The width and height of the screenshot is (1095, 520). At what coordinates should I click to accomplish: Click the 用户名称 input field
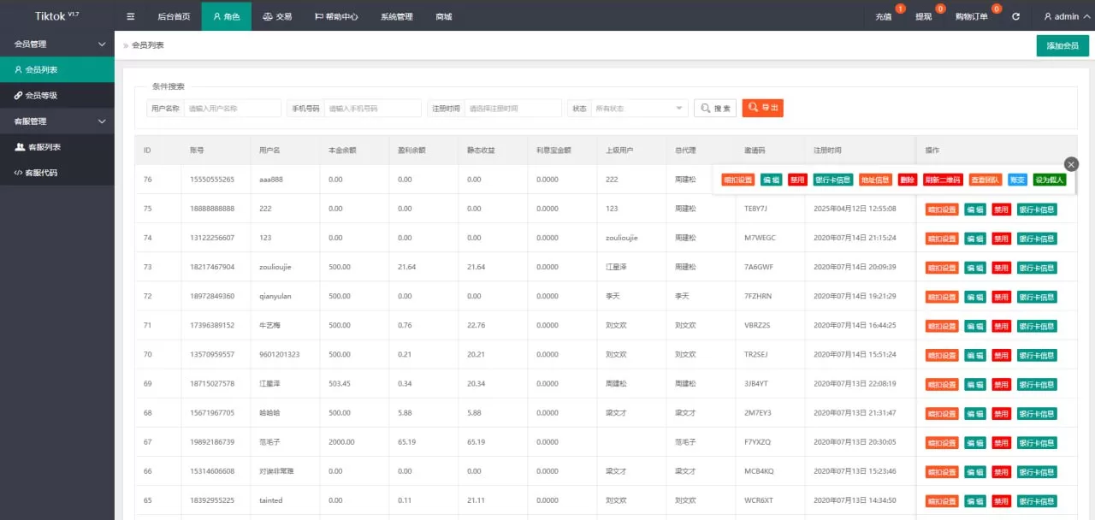pyautogui.click(x=232, y=109)
